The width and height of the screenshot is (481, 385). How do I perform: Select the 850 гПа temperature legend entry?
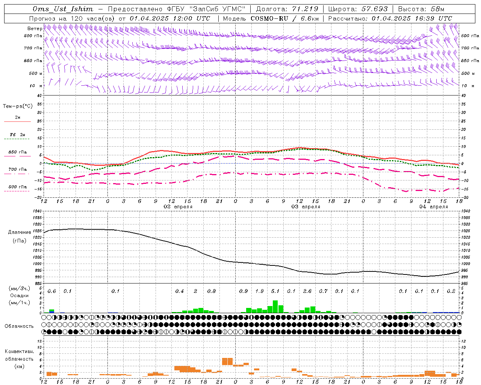point(18,152)
